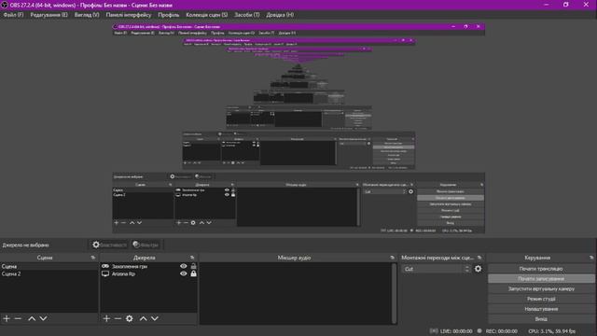
Task: Undock the Керування panel
Action: click(591, 258)
